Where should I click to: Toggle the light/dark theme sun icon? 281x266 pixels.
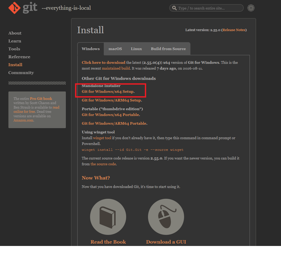[251, 8]
